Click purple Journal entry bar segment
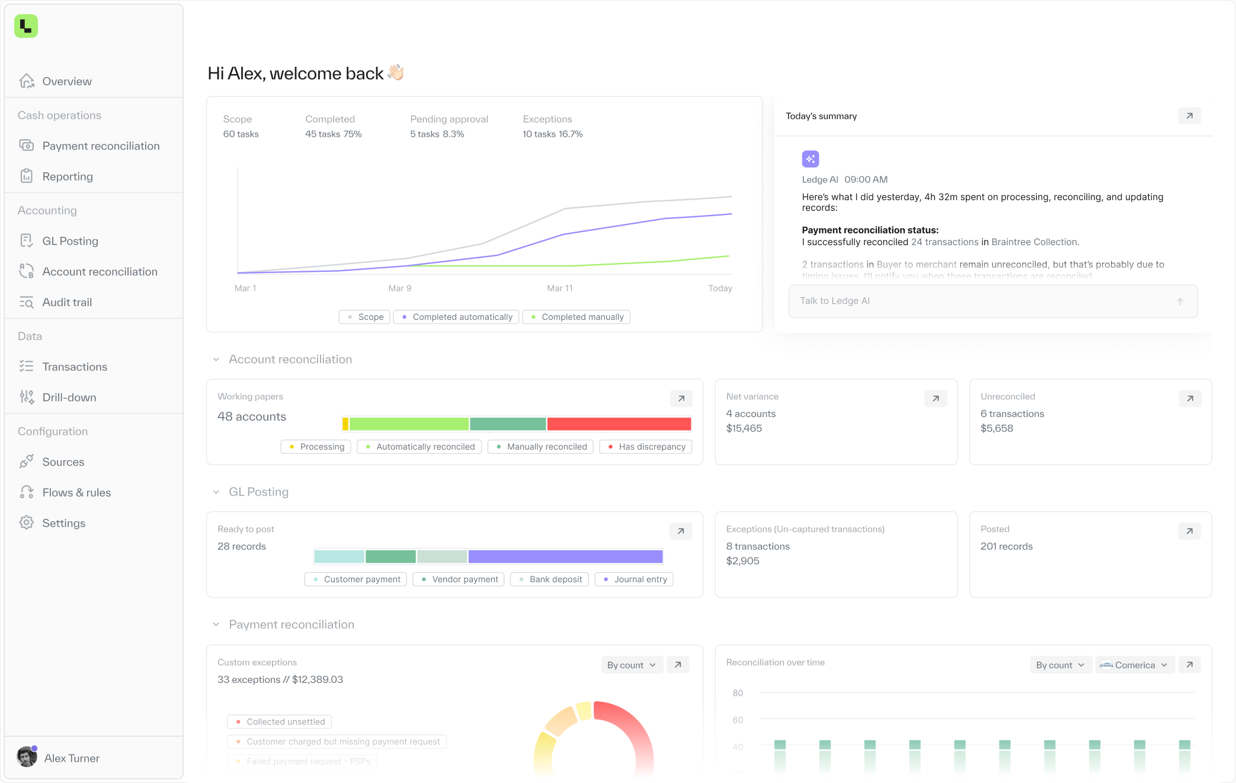Viewport: 1236px width, 783px height. click(565, 557)
